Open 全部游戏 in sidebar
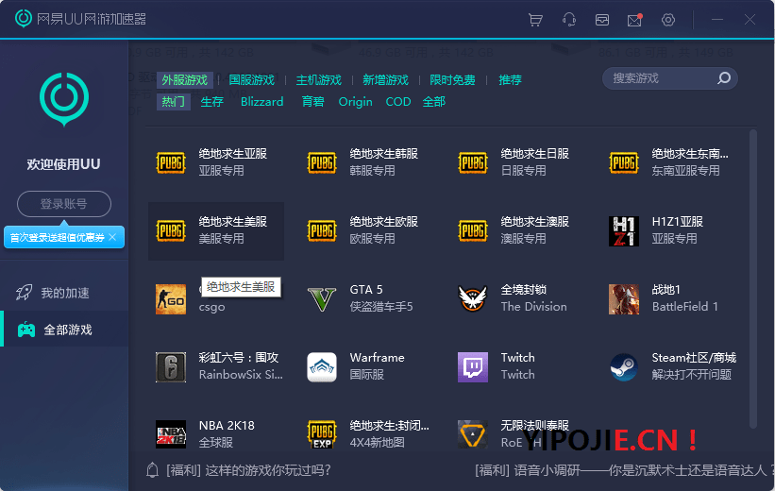The height and width of the screenshot is (491, 775). [64, 330]
